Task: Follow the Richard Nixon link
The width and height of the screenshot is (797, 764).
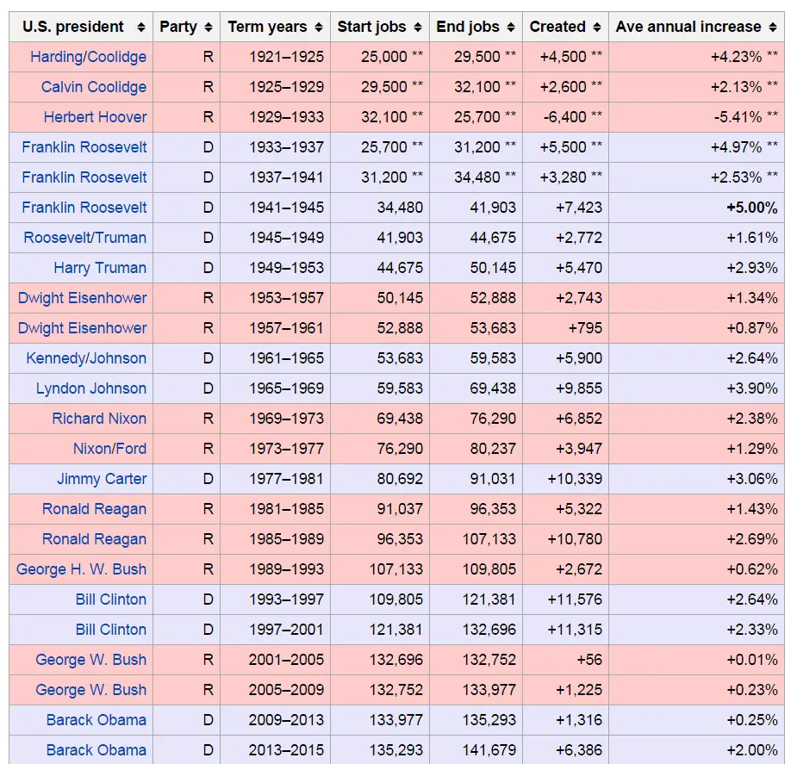Action: 99,419
